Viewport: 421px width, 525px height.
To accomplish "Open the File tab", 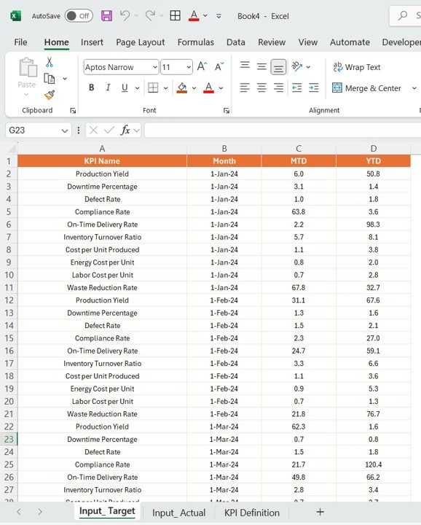I will pyautogui.click(x=20, y=42).
